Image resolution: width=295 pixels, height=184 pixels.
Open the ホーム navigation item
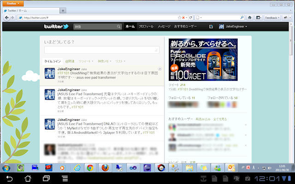coord(130,26)
